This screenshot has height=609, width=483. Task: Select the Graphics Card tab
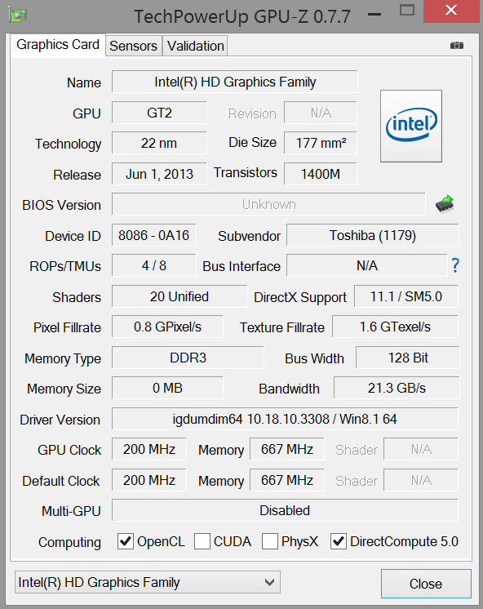58,45
